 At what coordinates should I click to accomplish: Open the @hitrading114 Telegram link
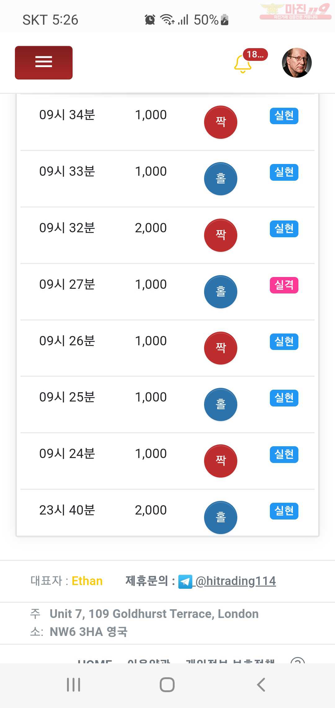pos(235,581)
